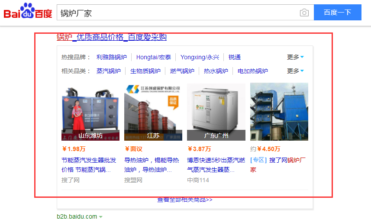Select brand Yongxing/永兴
The width and height of the screenshot is (371, 219).
pos(200,57)
